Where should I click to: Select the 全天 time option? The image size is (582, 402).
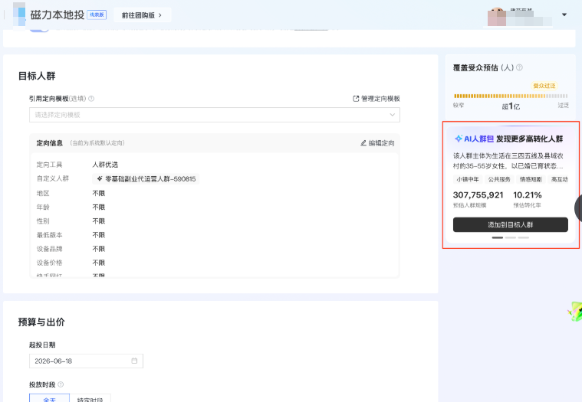pos(49,398)
